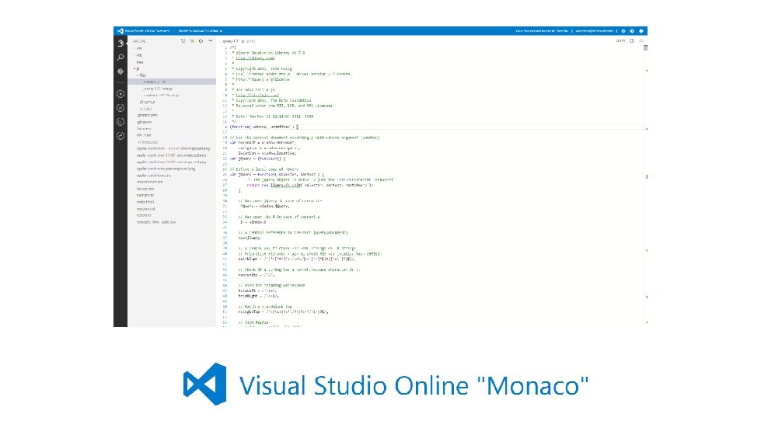Click the New File icon in explorer header
The height and width of the screenshot is (428, 761).
coord(183,41)
